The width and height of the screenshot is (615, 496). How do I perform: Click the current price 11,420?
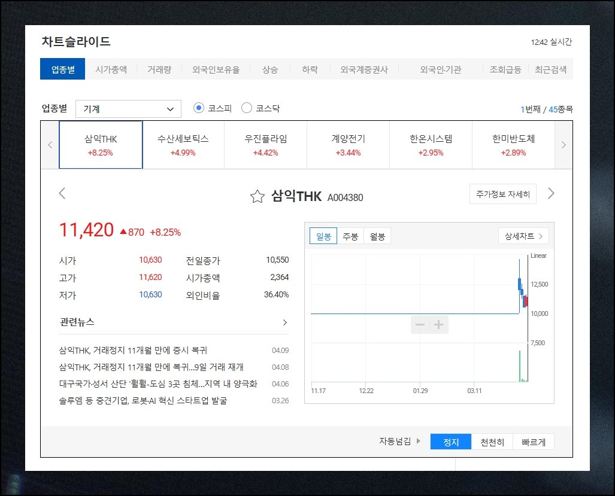click(86, 230)
